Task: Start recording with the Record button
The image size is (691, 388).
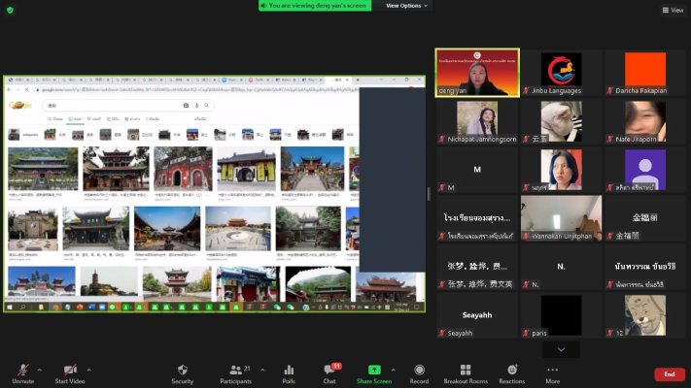Action: point(419,373)
